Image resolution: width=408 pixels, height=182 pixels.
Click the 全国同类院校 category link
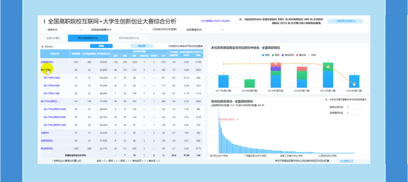click(x=47, y=141)
